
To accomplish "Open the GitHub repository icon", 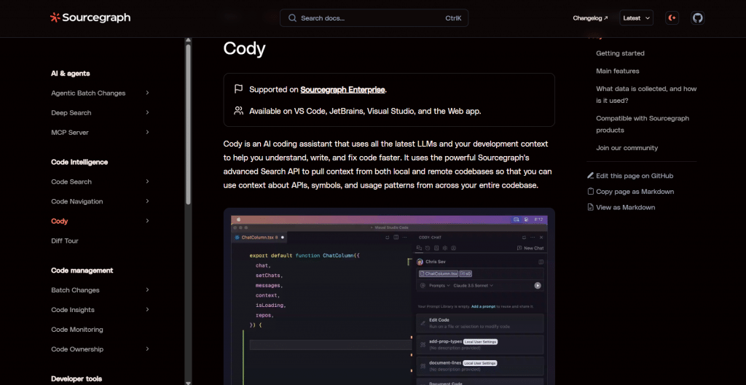I will click(697, 18).
